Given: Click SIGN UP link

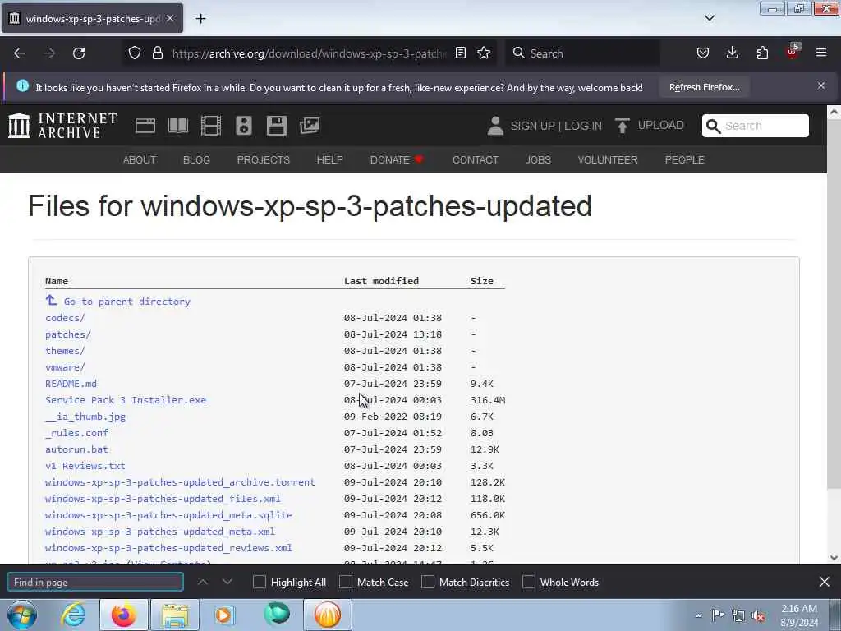Looking at the screenshot, I should tap(532, 126).
